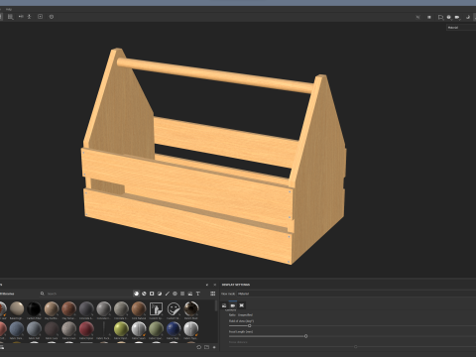Select the white sphere right of navy sphere
The image size is (476, 357).
click(x=191, y=329)
